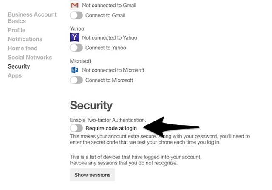Open Business Account Basics in sidebar

click(x=32, y=18)
